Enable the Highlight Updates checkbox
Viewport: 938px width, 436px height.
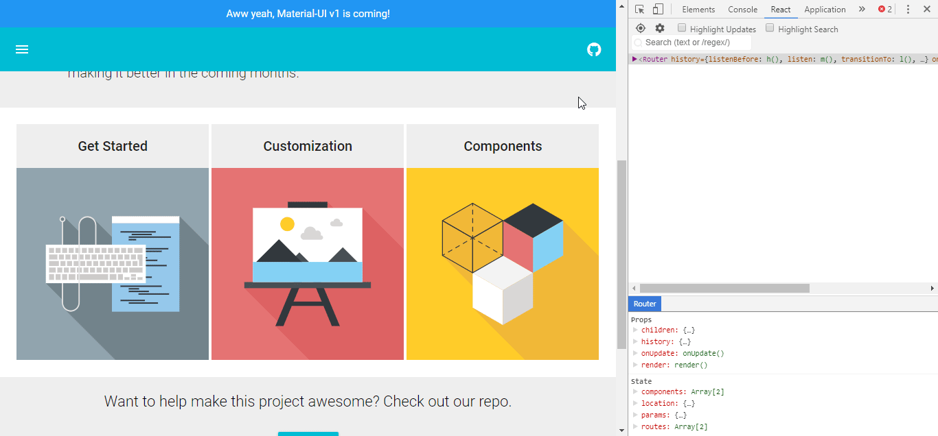pos(682,28)
